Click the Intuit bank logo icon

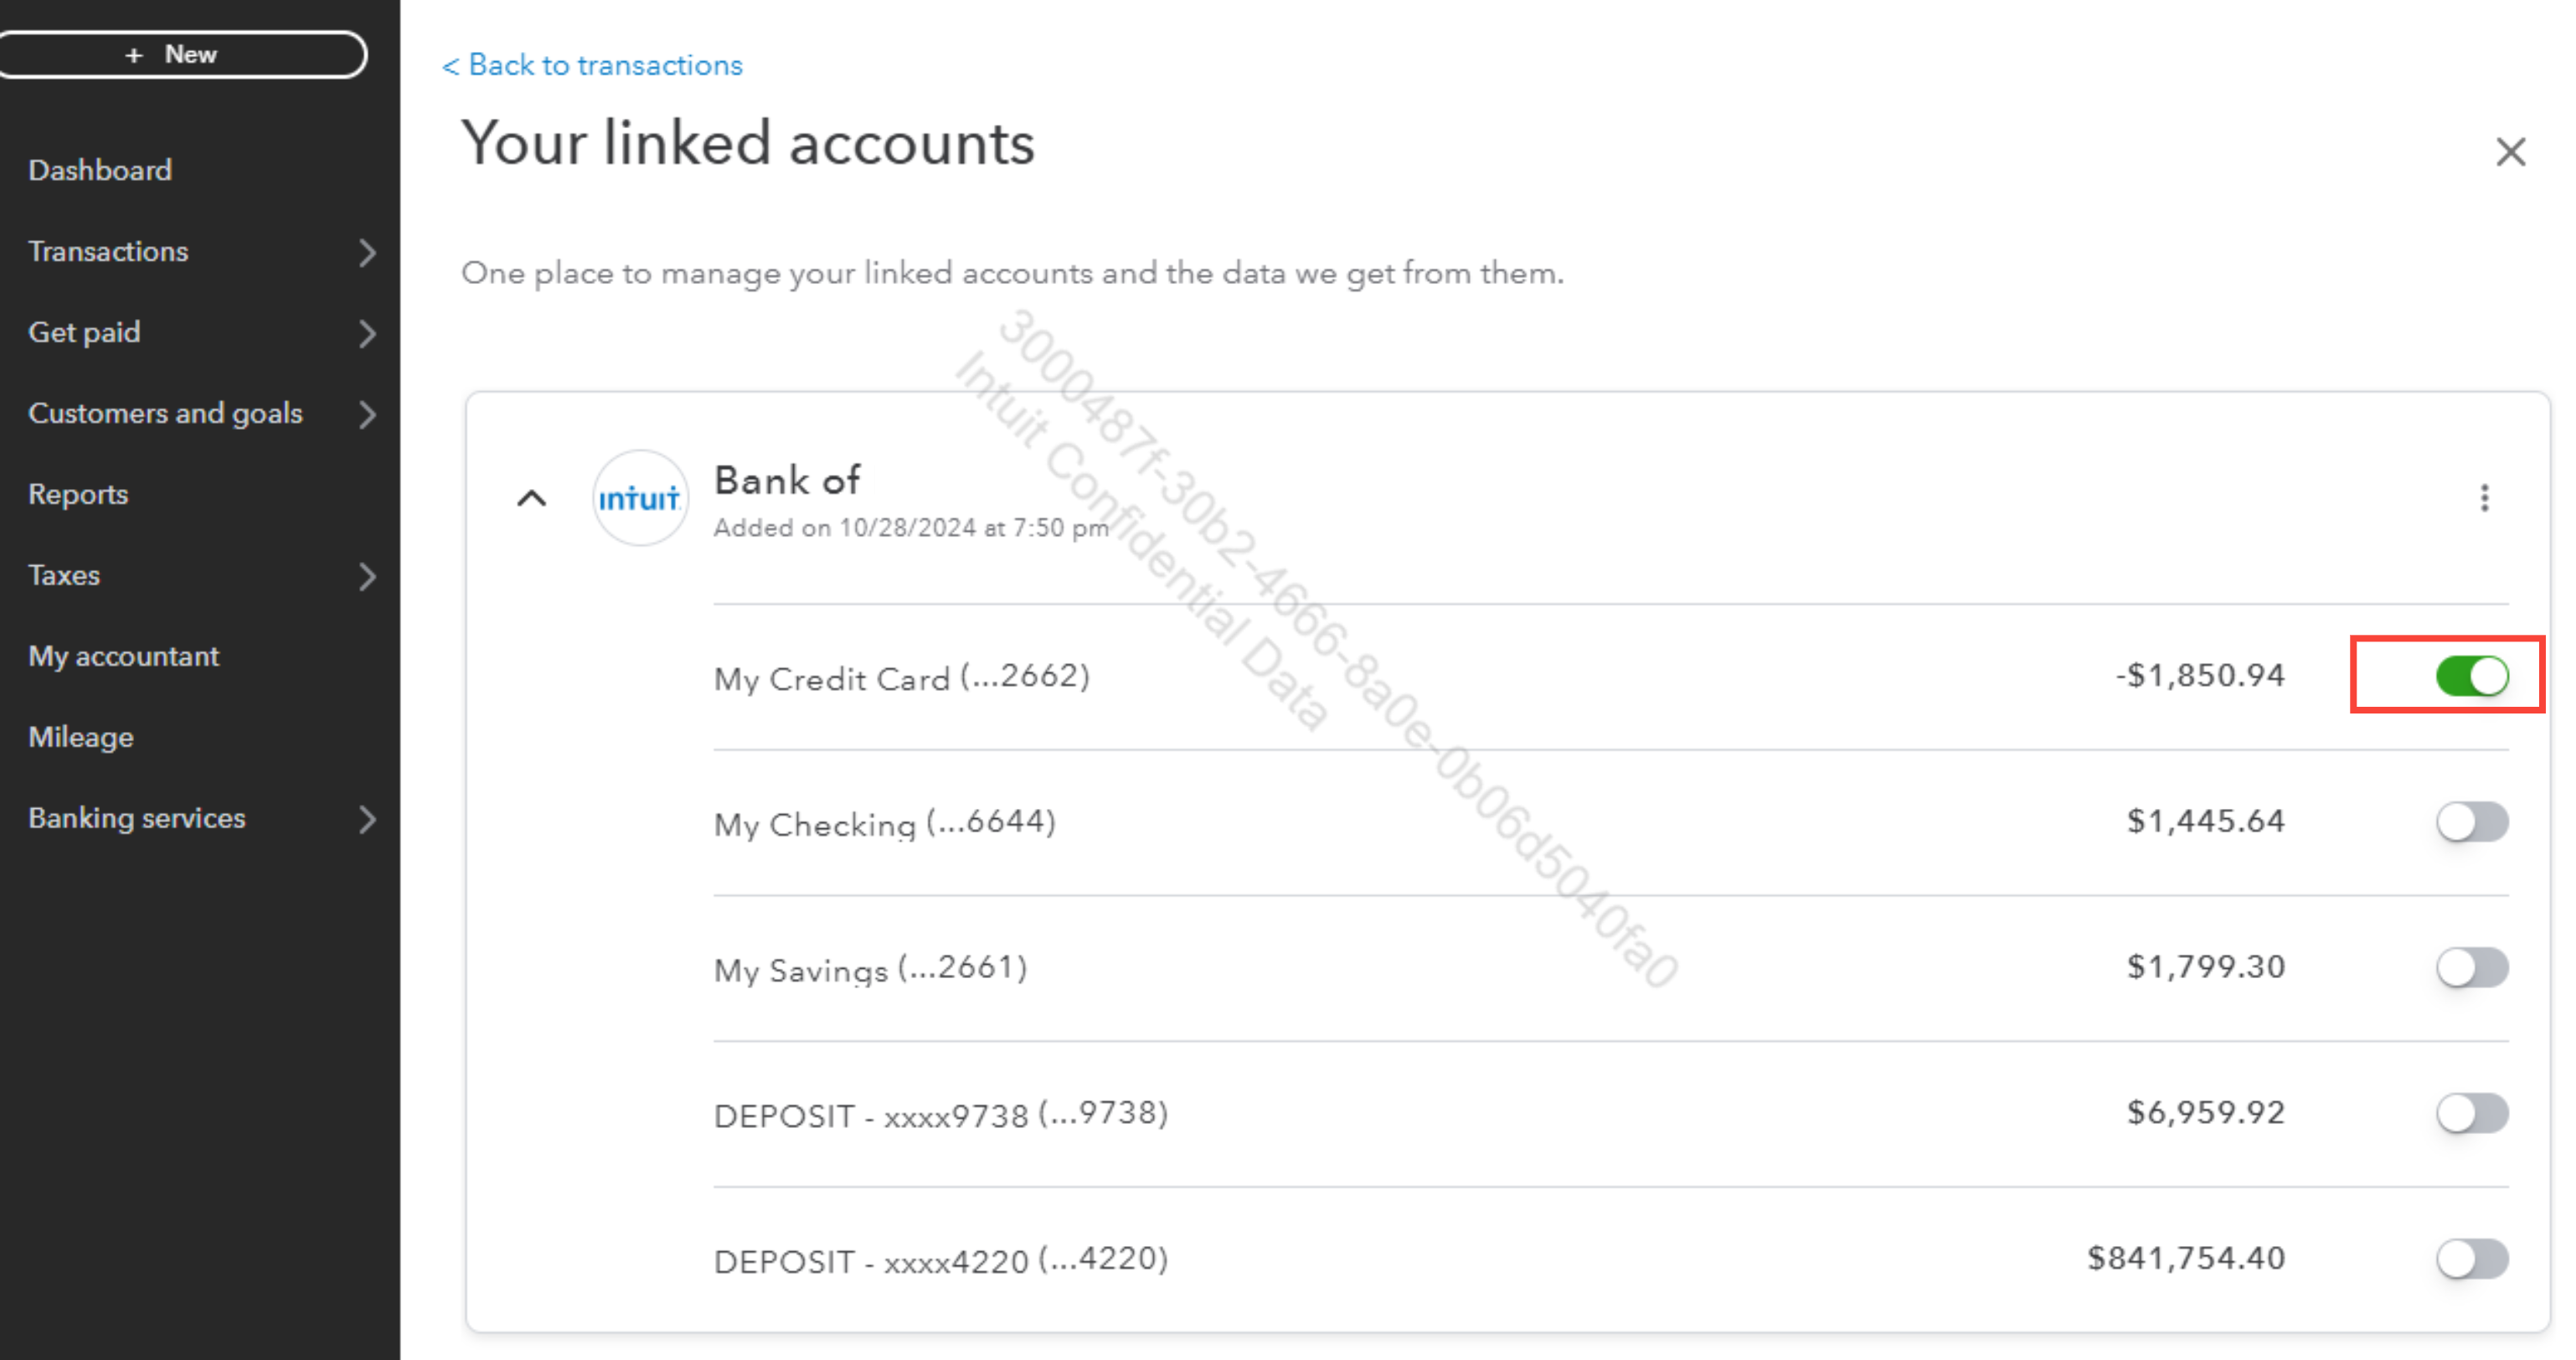(x=640, y=498)
